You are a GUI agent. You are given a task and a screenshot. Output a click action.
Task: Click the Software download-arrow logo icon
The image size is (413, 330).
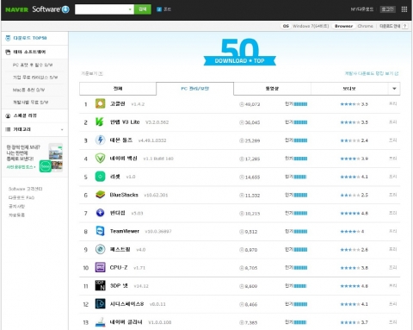pyautogui.click(x=65, y=9)
